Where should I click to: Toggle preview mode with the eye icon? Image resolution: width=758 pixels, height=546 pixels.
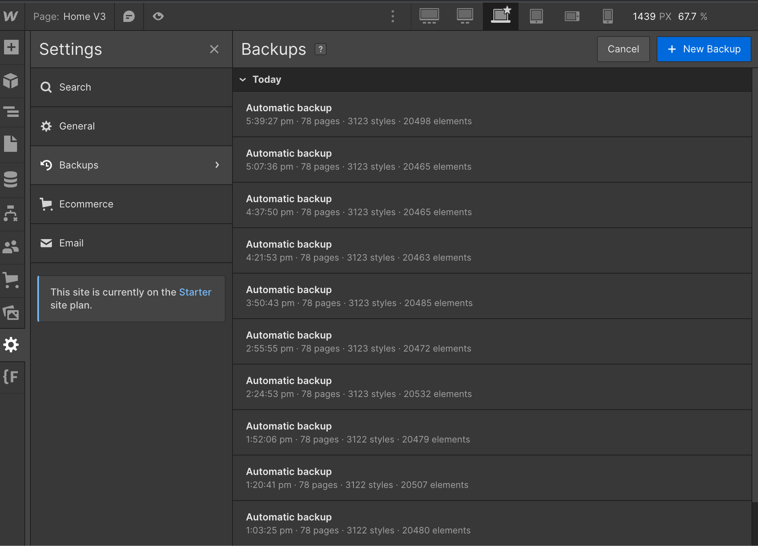point(158,16)
